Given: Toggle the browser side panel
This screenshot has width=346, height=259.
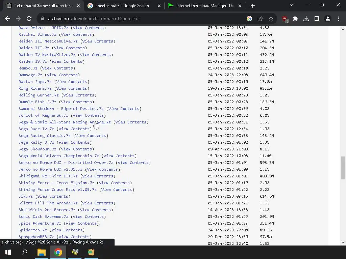Looking at the screenshot, I should click(x=317, y=19).
